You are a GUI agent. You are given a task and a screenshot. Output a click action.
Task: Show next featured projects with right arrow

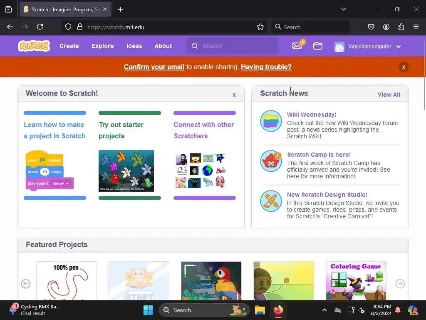(400, 283)
